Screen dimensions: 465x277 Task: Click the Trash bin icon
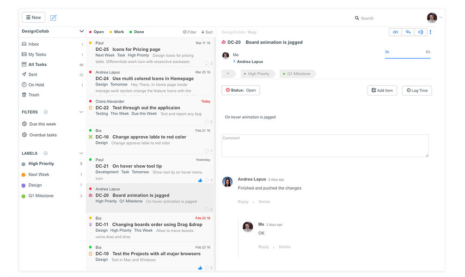click(24, 95)
